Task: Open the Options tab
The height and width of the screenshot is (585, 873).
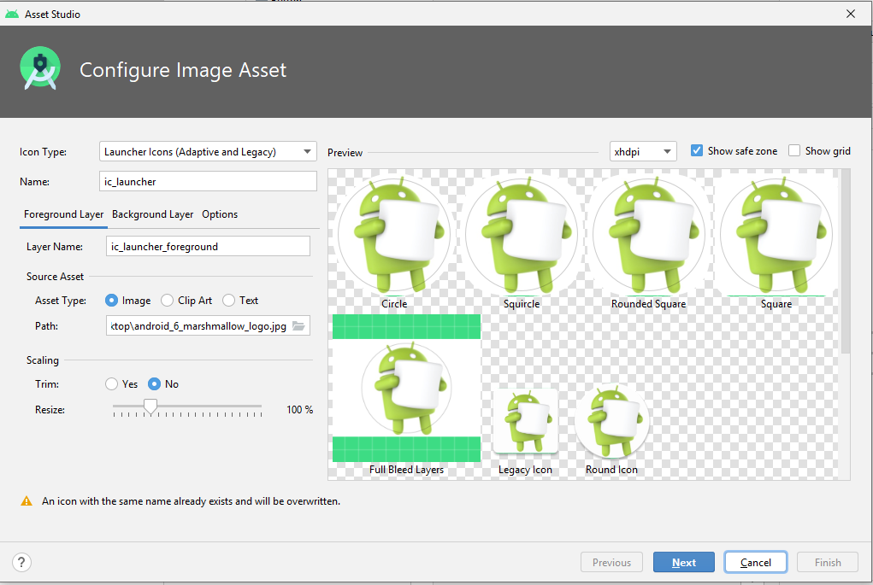Action: (x=220, y=214)
